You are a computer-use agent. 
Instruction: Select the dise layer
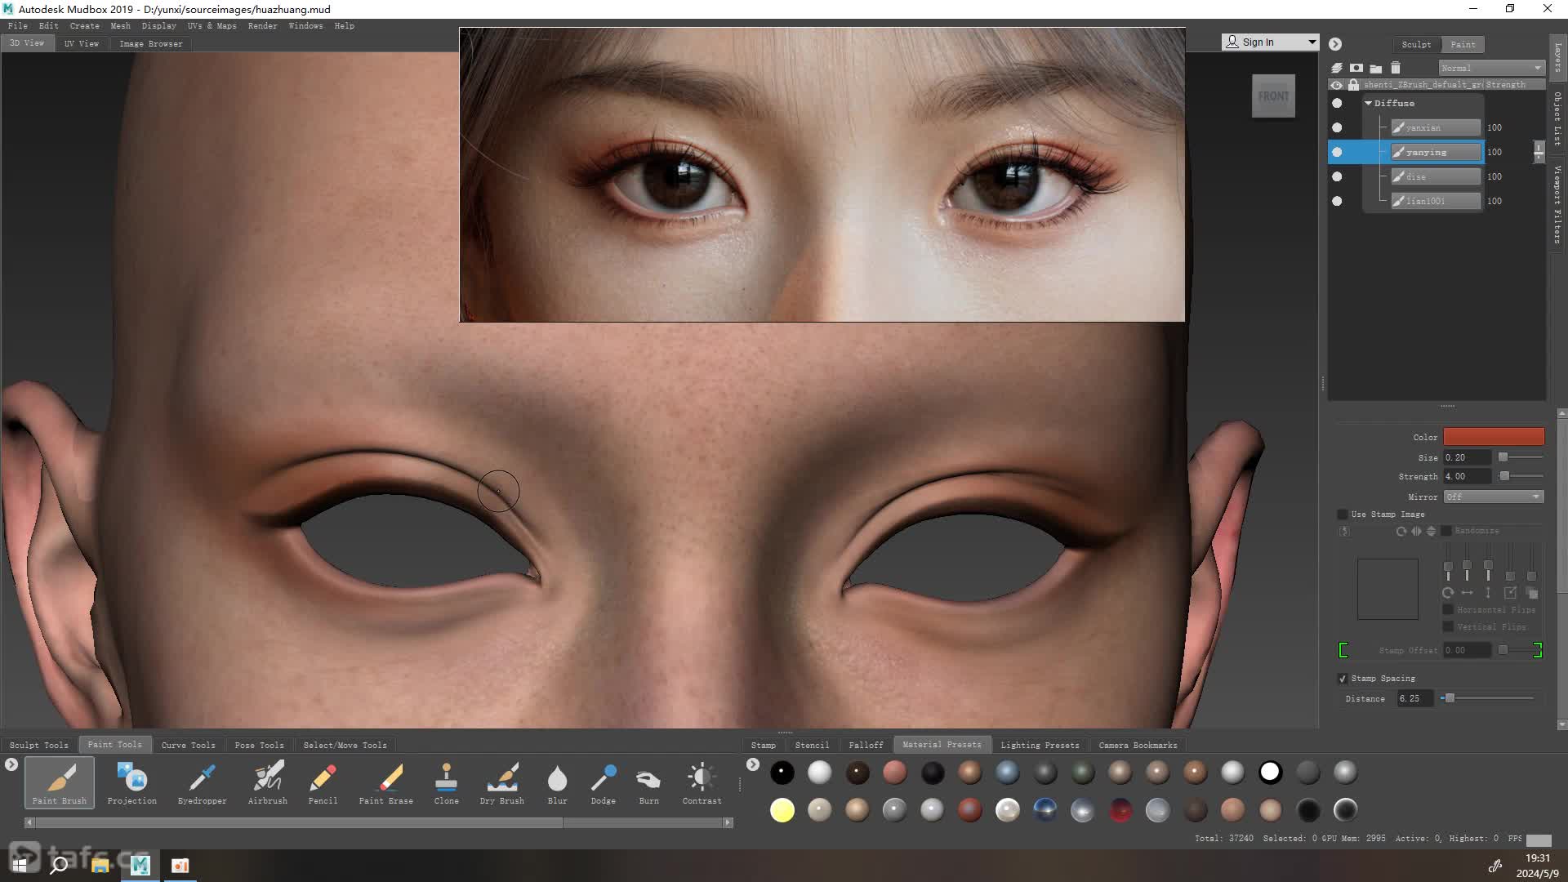point(1436,176)
